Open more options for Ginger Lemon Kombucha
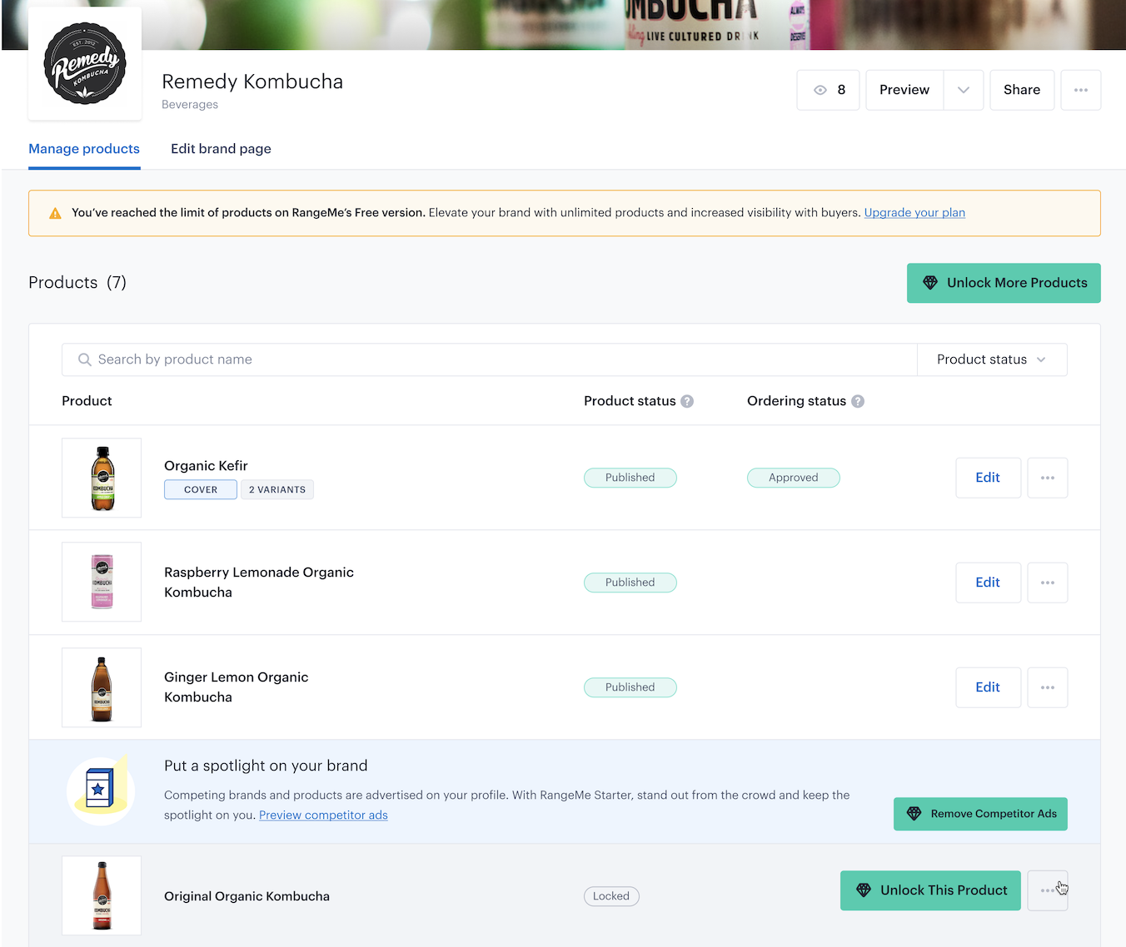Image resolution: width=1126 pixels, height=947 pixels. (1047, 687)
